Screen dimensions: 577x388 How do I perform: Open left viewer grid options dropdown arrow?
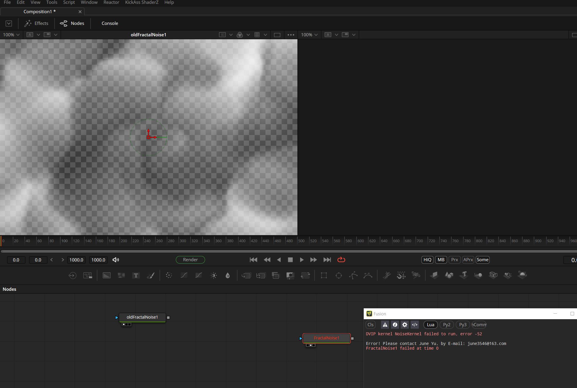(x=265, y=35)
